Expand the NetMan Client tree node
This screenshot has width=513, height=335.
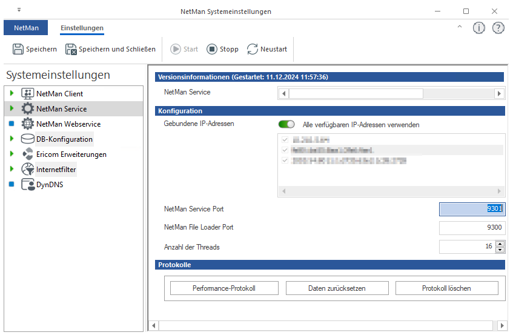pos(12,94)
